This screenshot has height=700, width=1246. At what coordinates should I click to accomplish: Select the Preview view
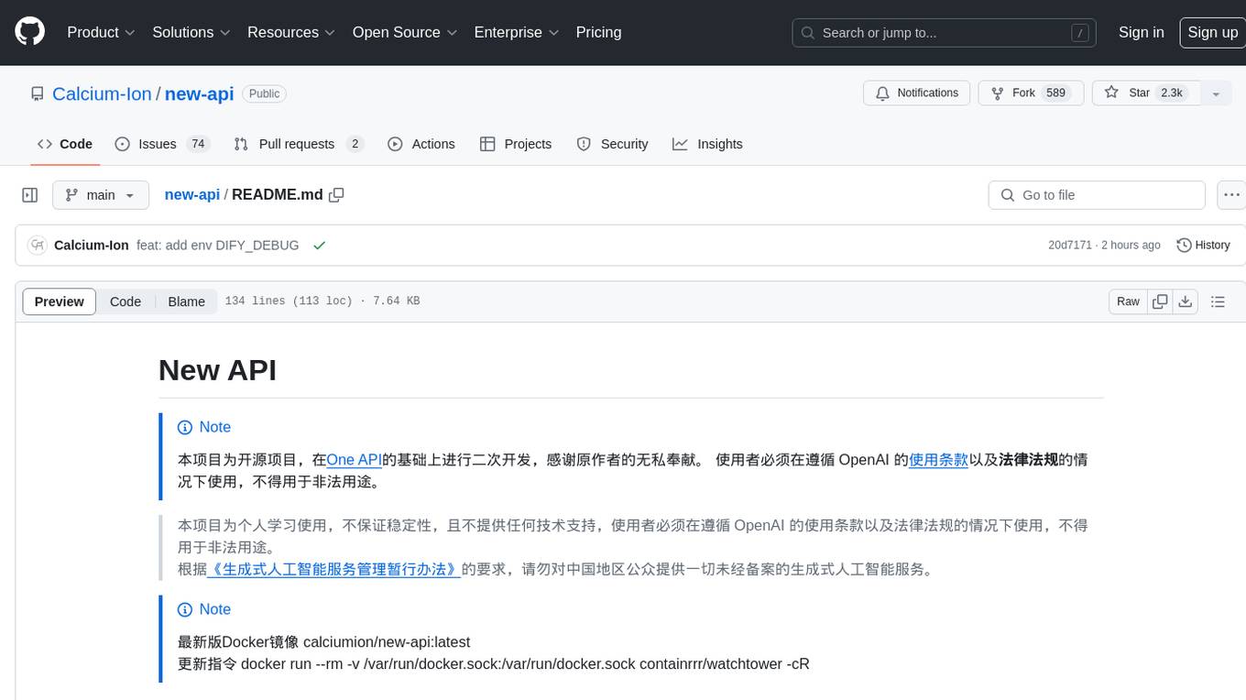pyautogui.click(x=60, y=301)
